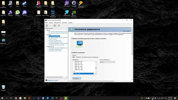Click the Chrome taskbar icon
The height and width of the screenshot is (100, 178).
(x=16, y=98)
